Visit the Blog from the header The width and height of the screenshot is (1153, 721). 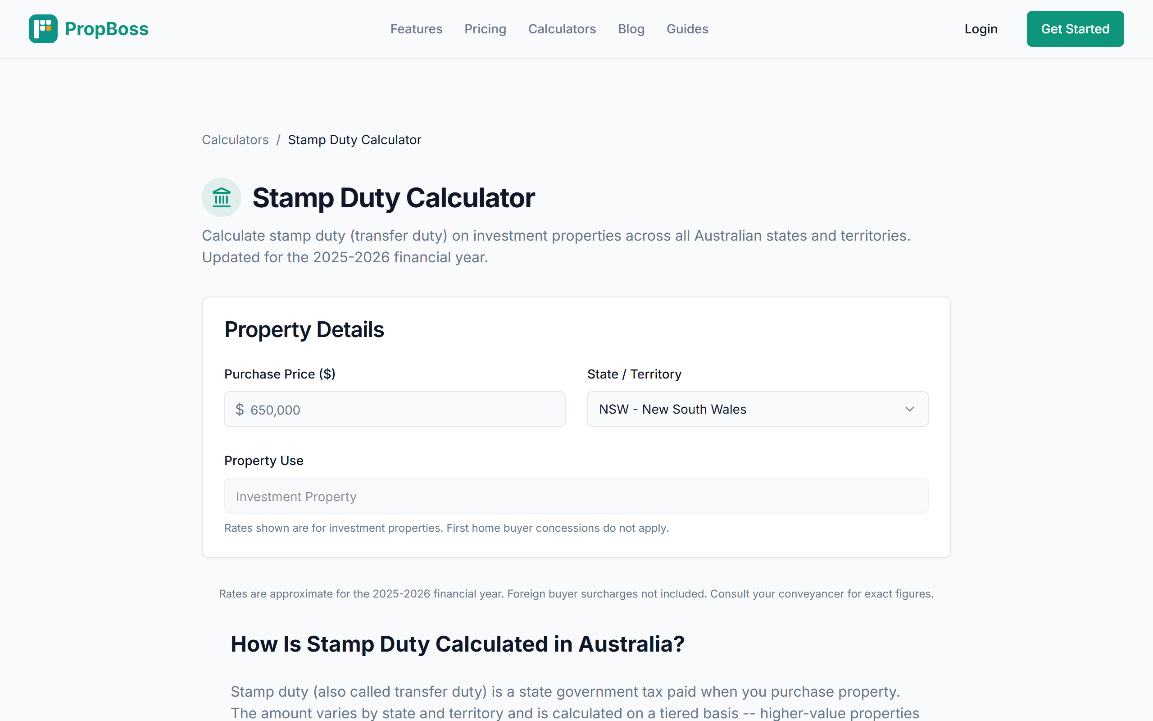pos(631,28)
